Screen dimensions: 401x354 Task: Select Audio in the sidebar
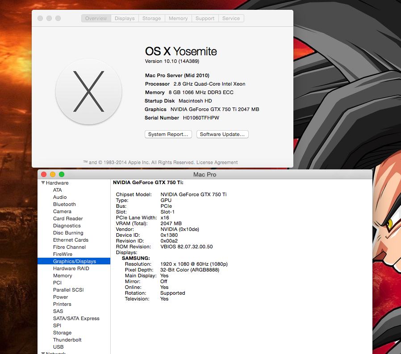click(60, 197)
